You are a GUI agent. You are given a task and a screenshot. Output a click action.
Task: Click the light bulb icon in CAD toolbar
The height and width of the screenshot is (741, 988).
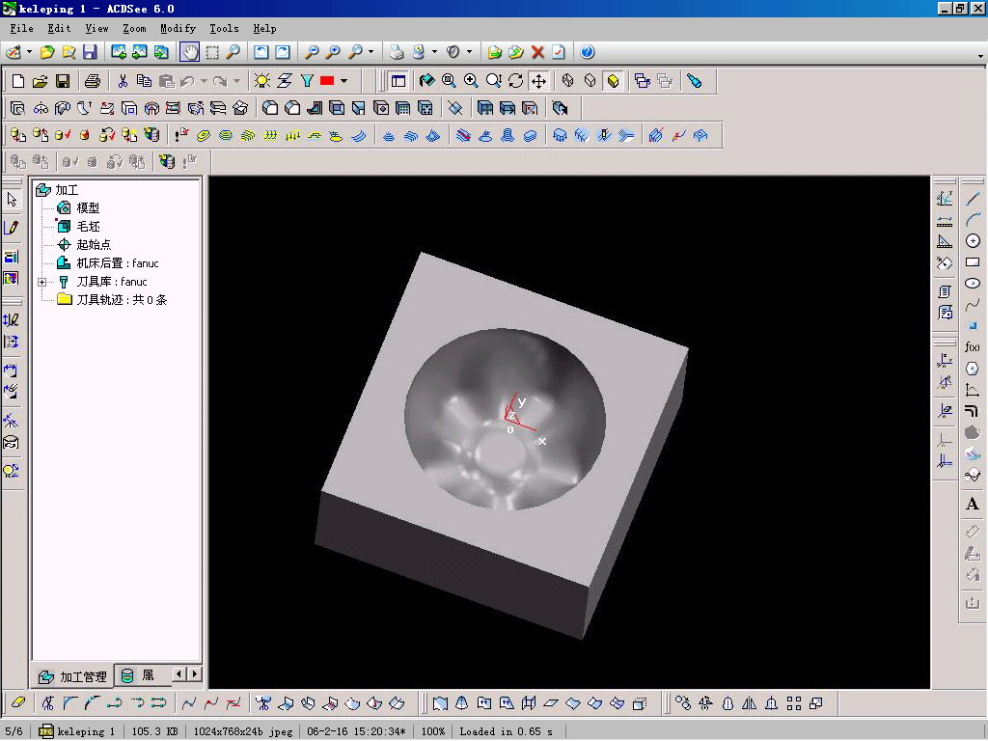pos(262,81)
